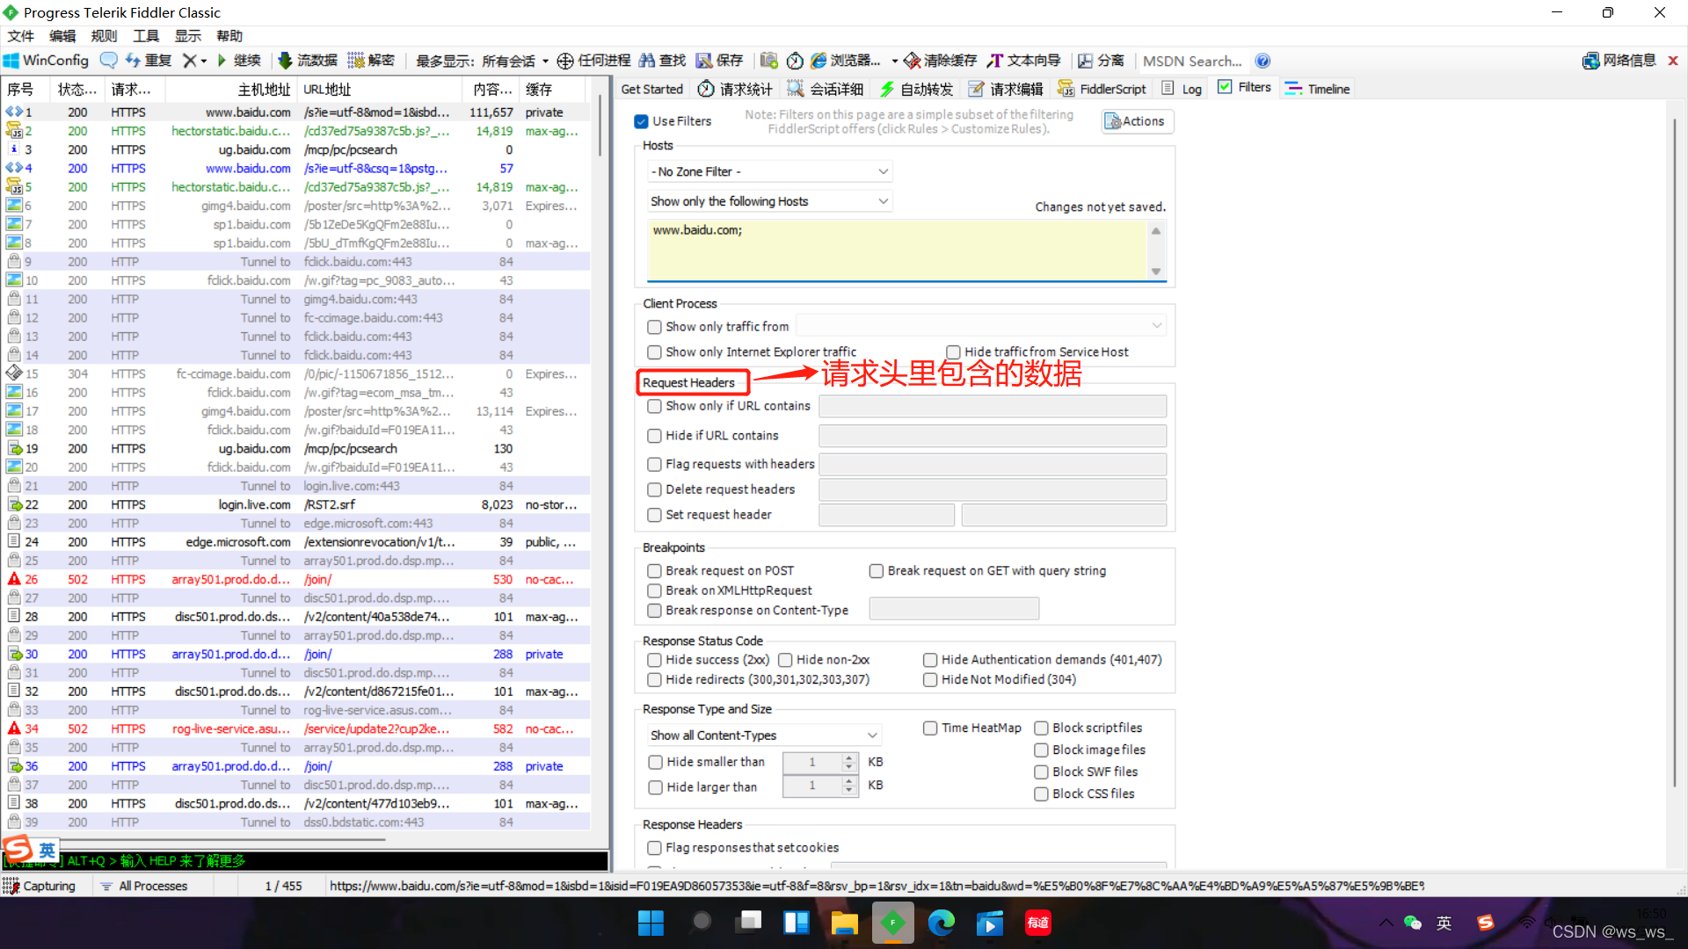1688x949 pixels.
Task: Click the Capturing status indicator
Action: (40, 886)
